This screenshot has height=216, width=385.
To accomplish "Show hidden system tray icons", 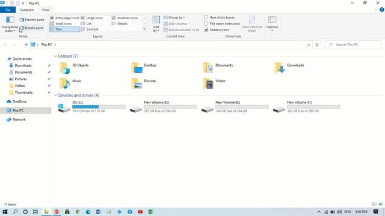I will tap(319, 212).
